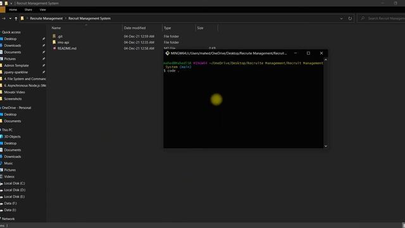This screenshot has height=228, width=405.
Task: Open Downloads under This PC
Action: coord(13,156)
